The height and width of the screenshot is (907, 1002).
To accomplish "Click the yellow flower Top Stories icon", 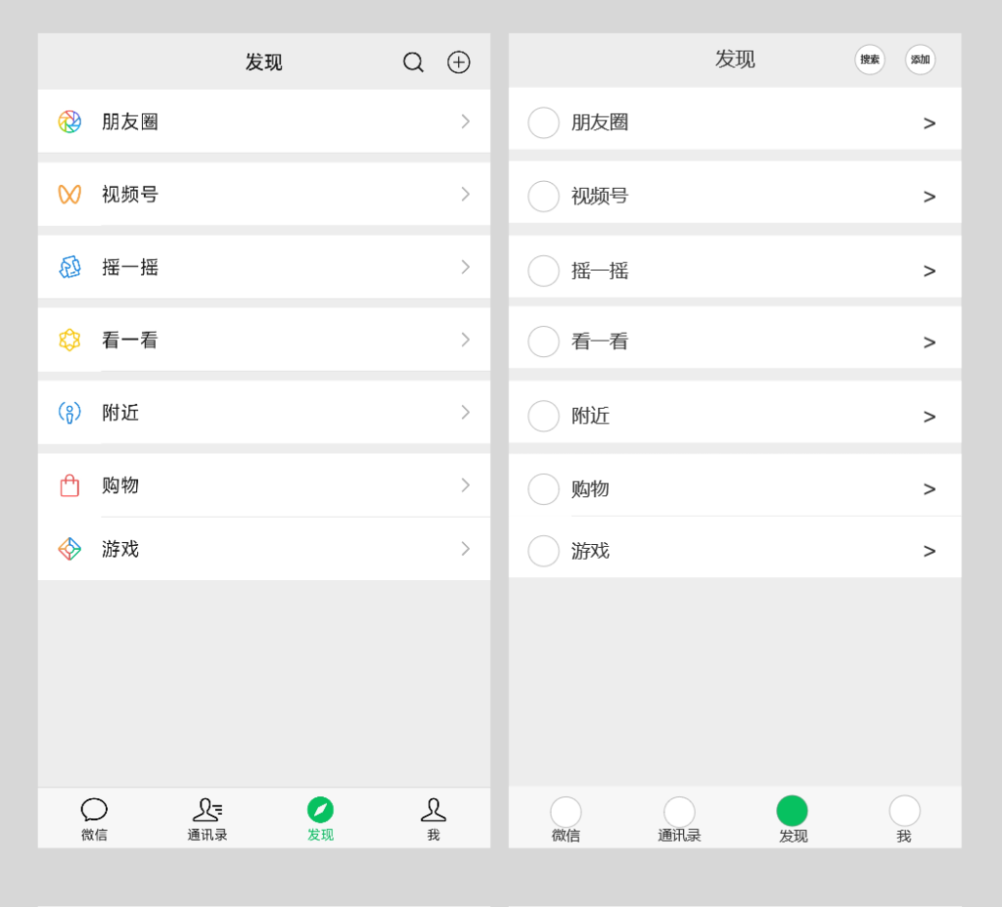I will tap(69, 340).
